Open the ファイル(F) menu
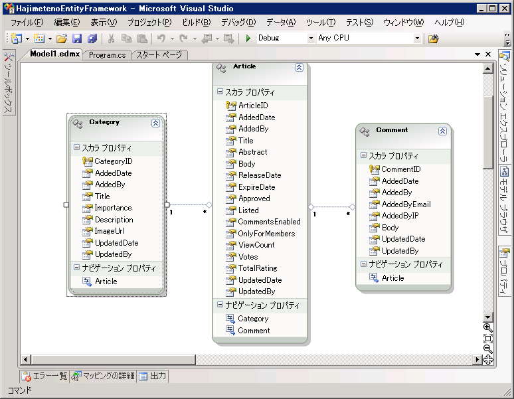This screenshot has height=399, width=514. [27, 23]
